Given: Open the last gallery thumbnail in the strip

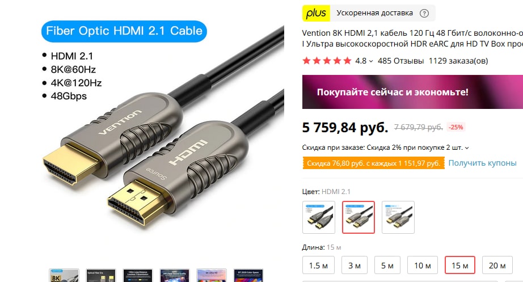Looking at the screenshot, I should click(248, 275).
